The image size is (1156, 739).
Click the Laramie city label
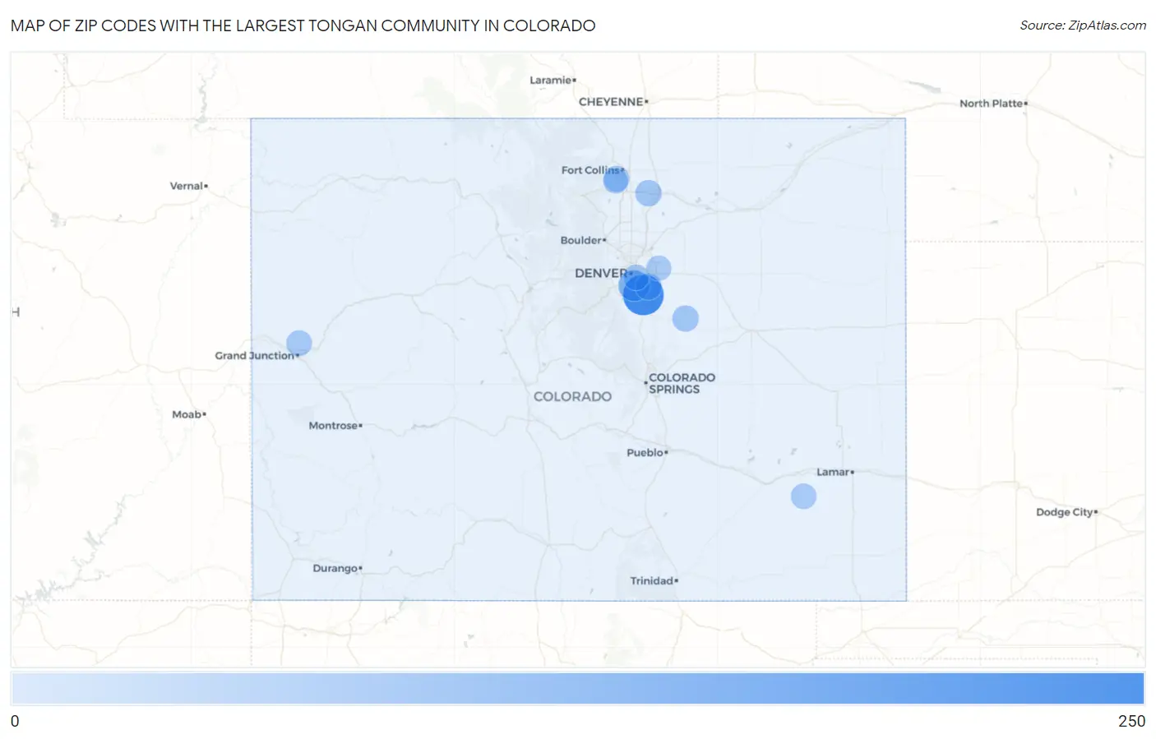click(551, 80)
